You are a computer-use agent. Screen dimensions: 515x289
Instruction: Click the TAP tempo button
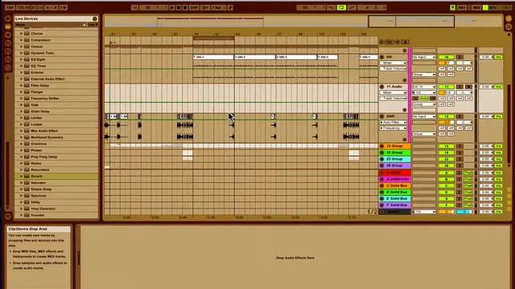click(x=10, y=7)
